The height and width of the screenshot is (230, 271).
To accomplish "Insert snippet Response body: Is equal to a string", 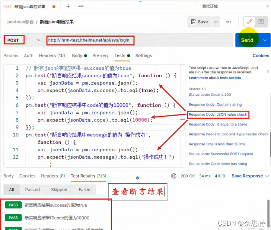I will coord(218,124).
